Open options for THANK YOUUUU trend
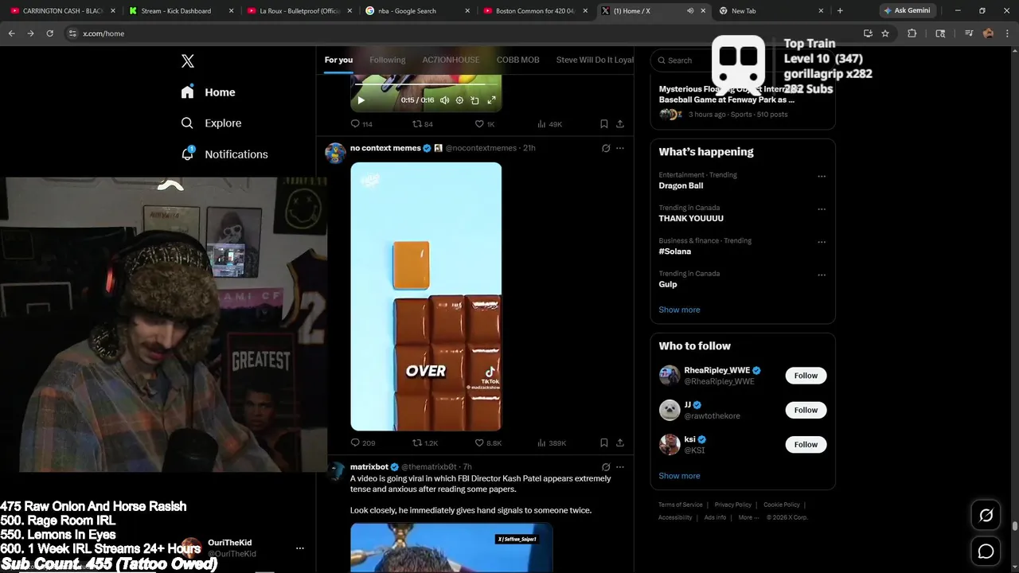This screenshot has width=1019, height=573. point(822,209)
